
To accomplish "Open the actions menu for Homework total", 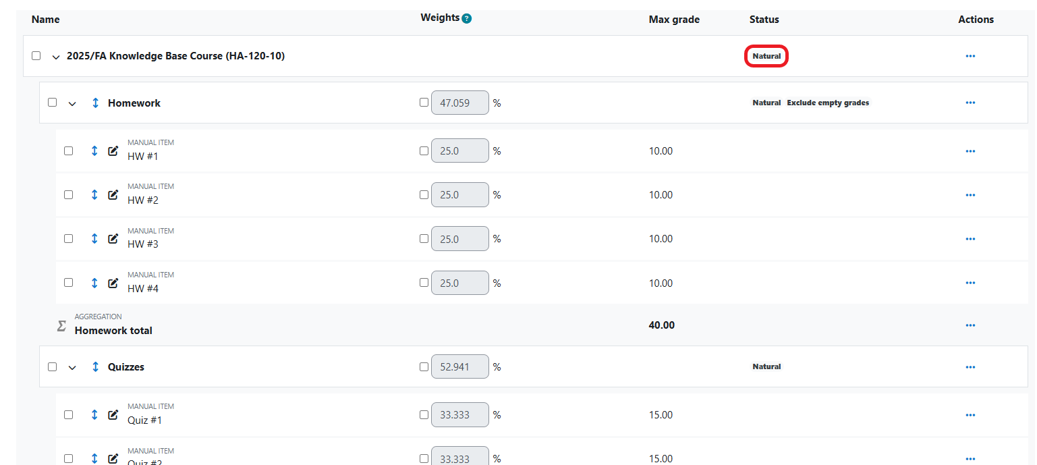I will coord(970,325).
